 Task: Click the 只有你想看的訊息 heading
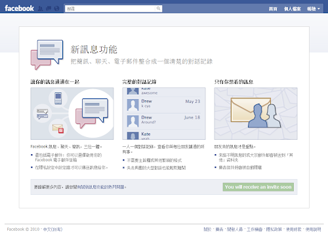[x=234, y=82]
